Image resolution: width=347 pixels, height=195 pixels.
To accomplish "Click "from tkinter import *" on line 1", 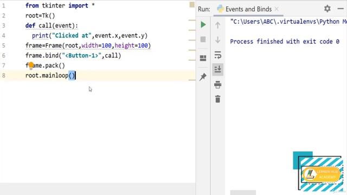I will click(60, 5).
